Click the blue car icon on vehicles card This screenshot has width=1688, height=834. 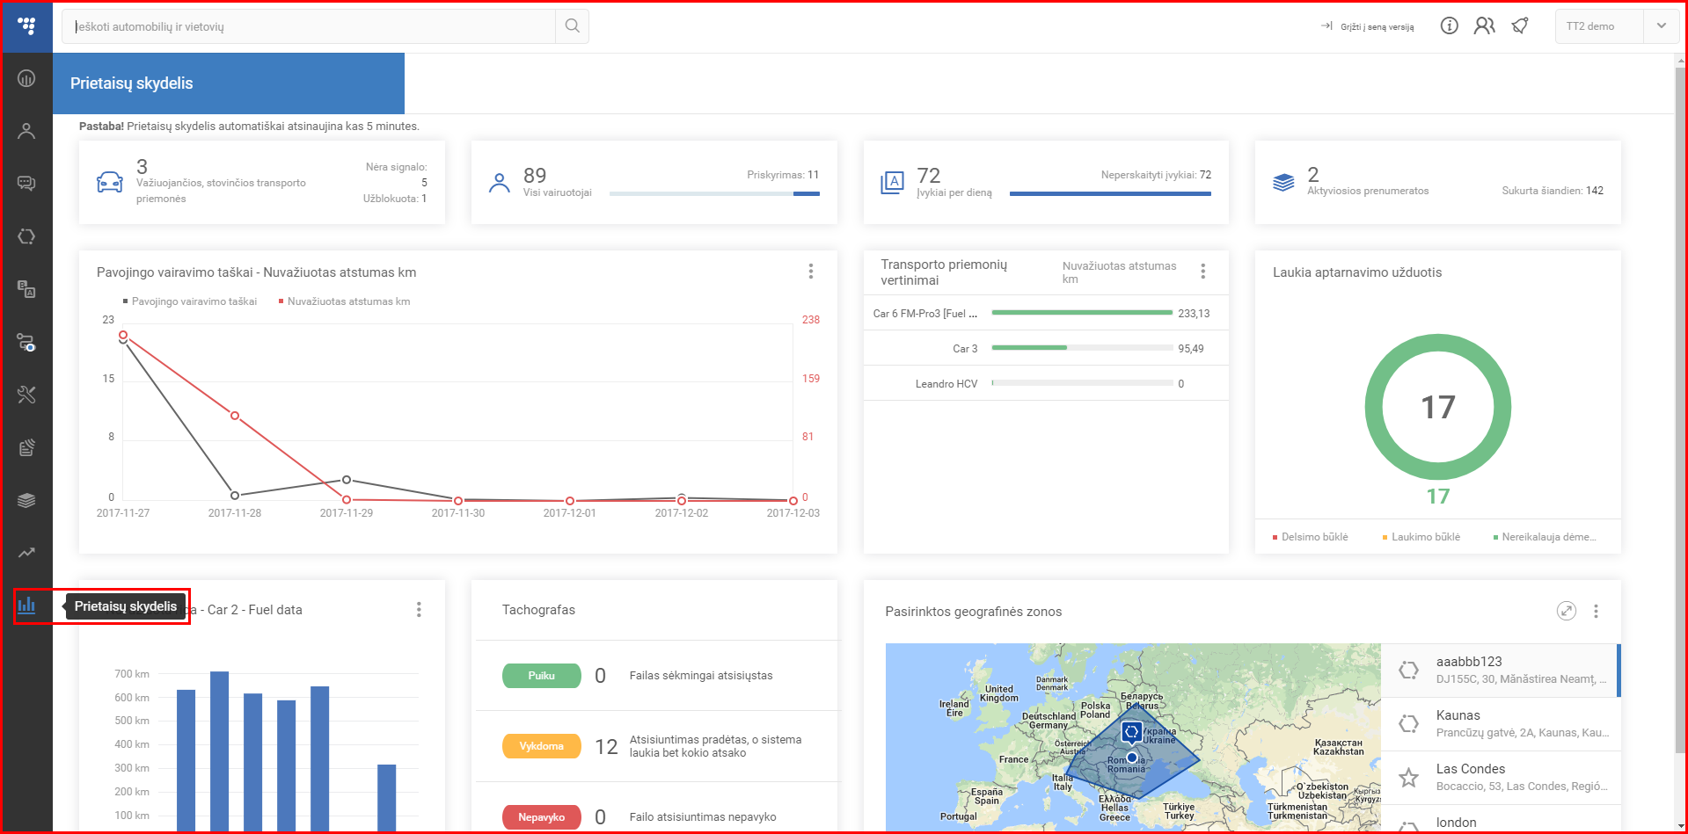[109, 182]
